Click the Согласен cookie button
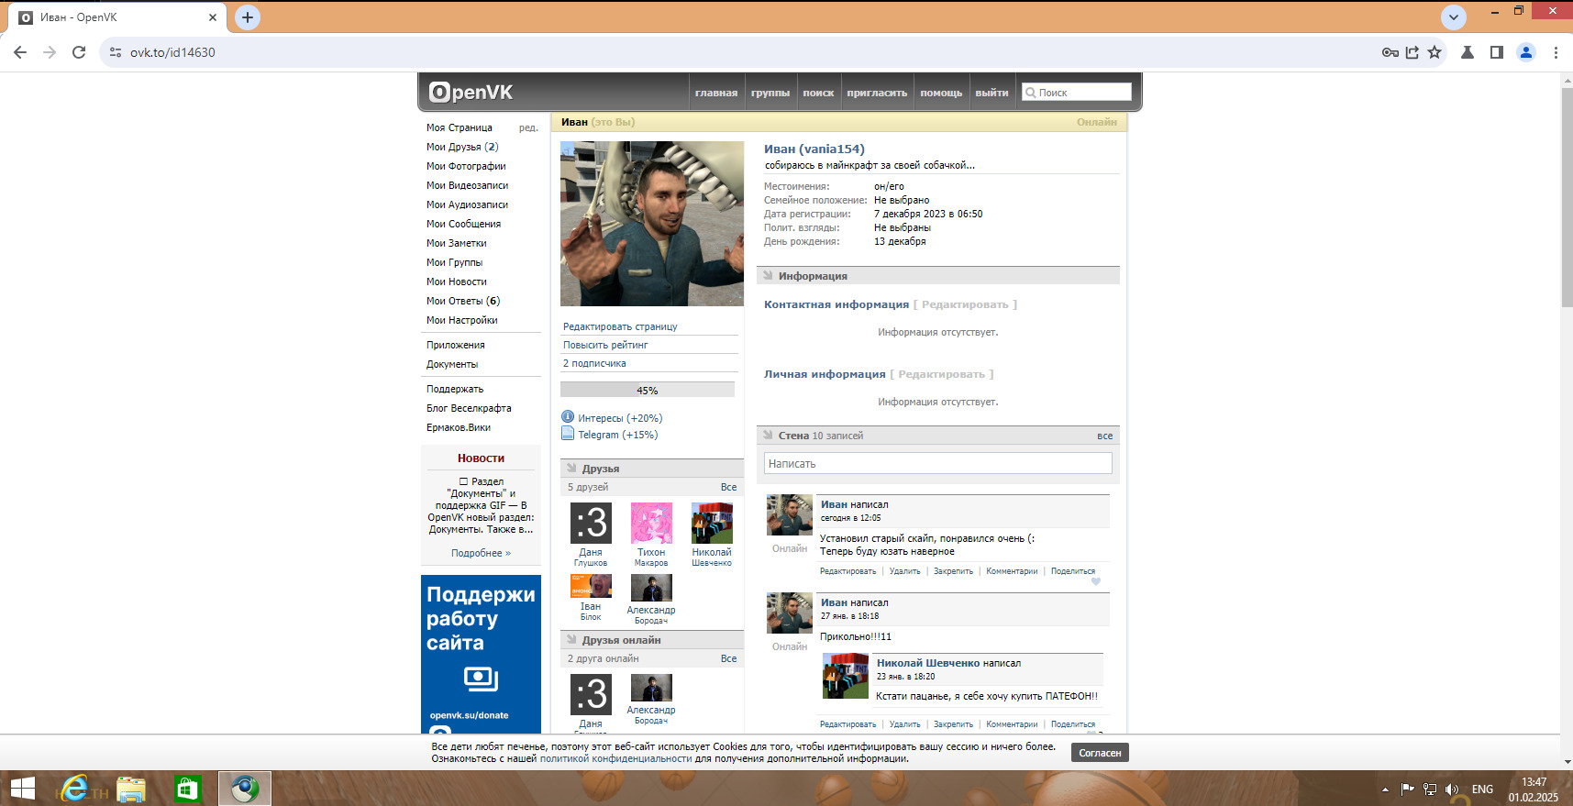Image resolution: width=1573 pixels, height=806 pixels. point(1100,753)
